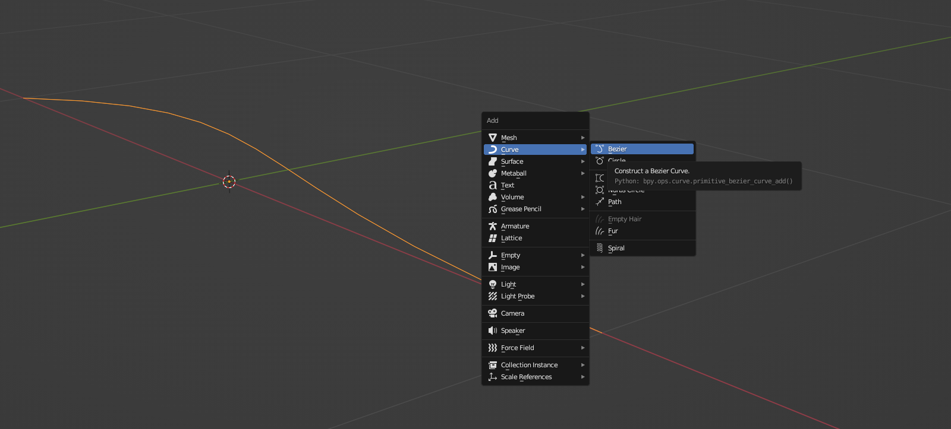Screen dimensions: 951x429
Task: Click the 3D cursor at world origin
Action: 229,182
